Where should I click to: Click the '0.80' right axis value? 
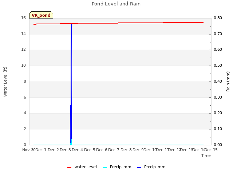pyautogui.click(x=218, y=18)
